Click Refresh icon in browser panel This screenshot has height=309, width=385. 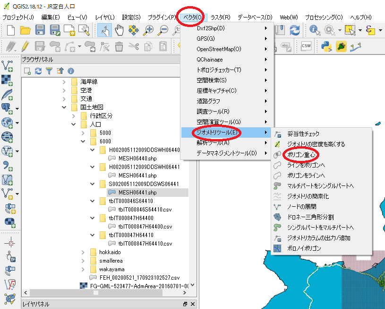click(x=38, y=71)
